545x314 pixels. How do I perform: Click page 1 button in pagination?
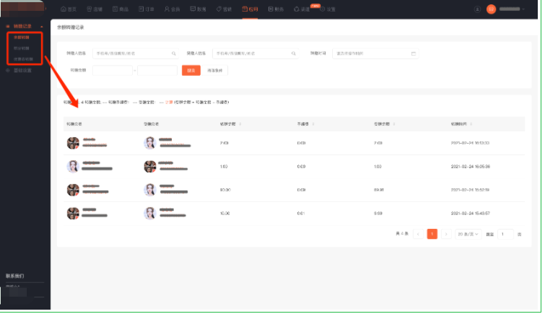click(x=432, y=234)
